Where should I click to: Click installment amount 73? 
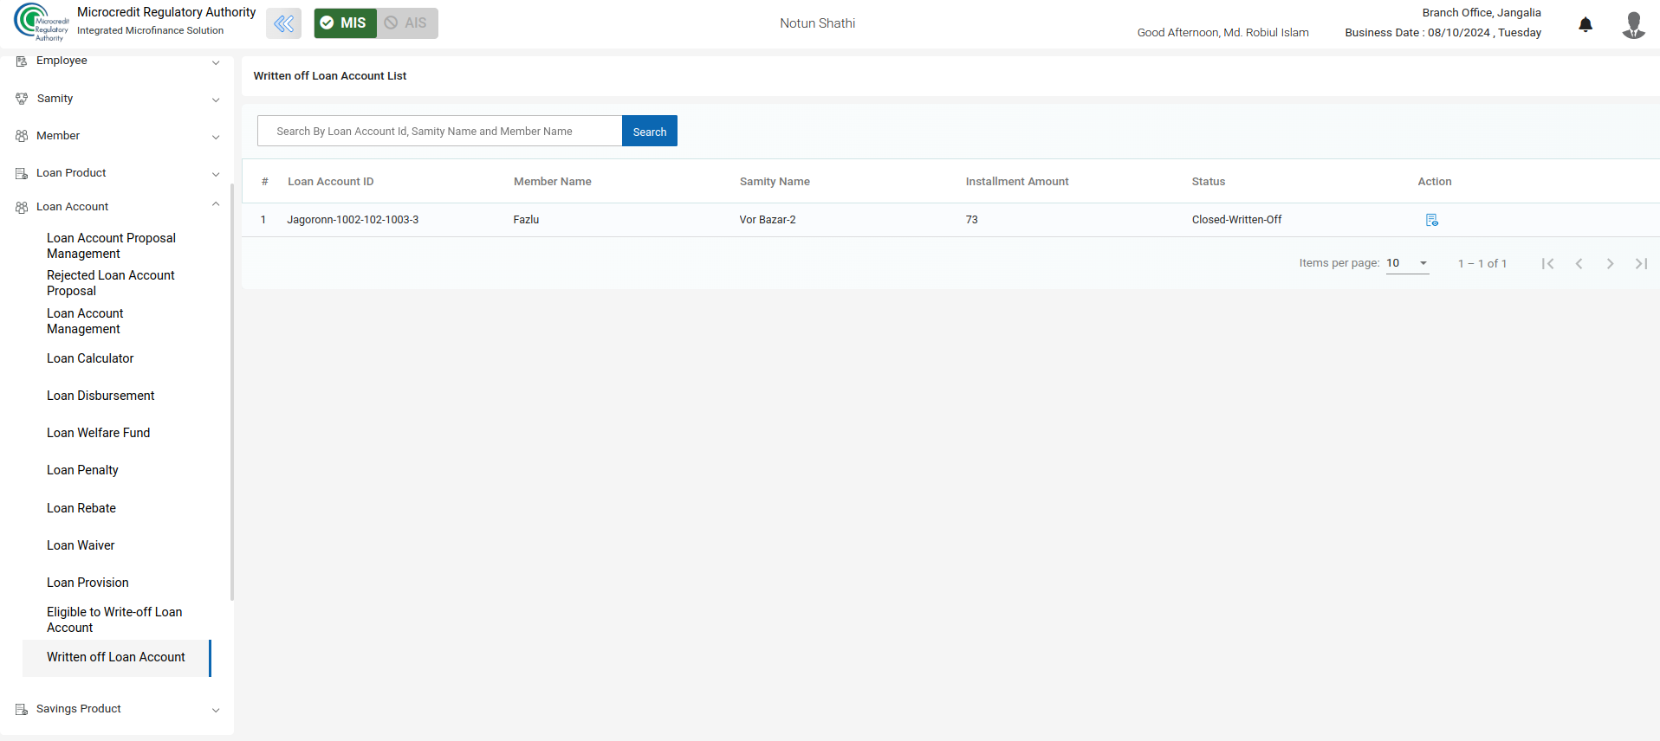click(x=972, y=220)
